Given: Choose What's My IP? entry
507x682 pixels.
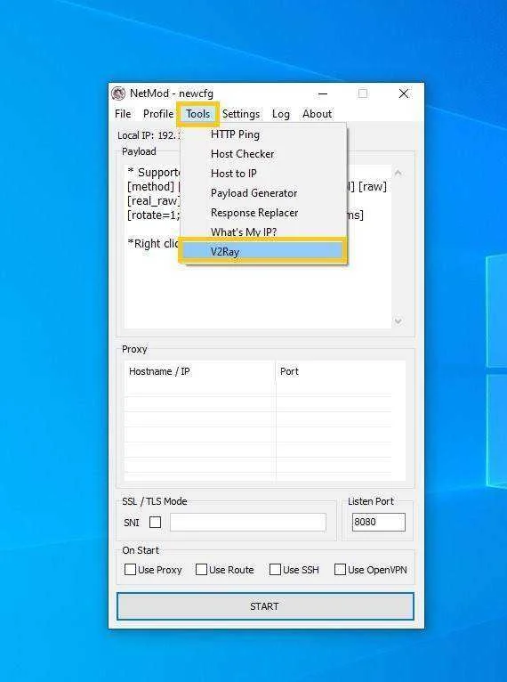Looking at the screenshot, I should [263, 231].
